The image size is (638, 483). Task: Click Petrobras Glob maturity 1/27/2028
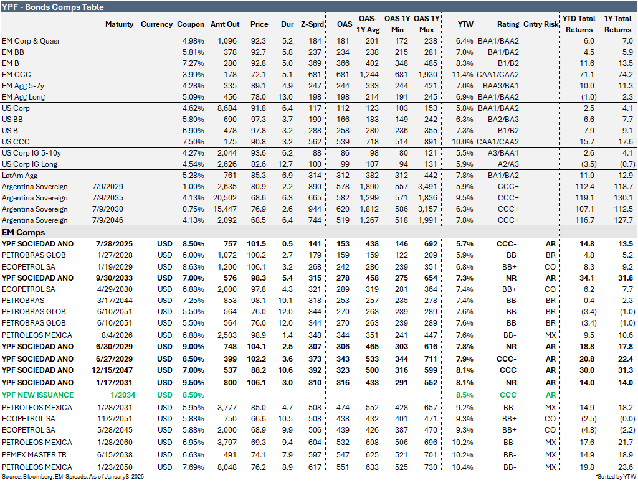coord(115,255)
